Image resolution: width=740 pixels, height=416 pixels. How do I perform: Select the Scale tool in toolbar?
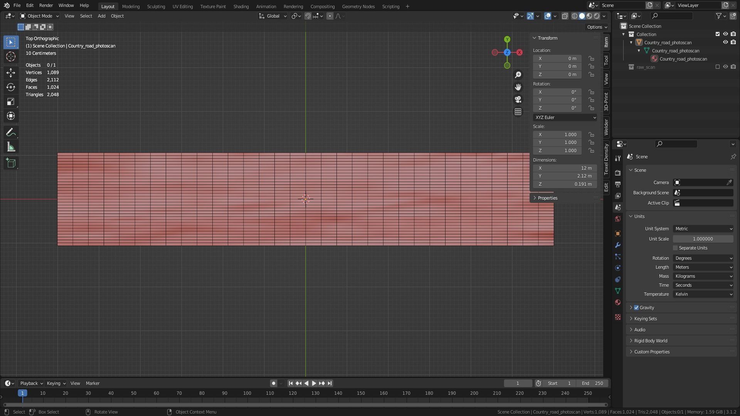tap(11, 102)
